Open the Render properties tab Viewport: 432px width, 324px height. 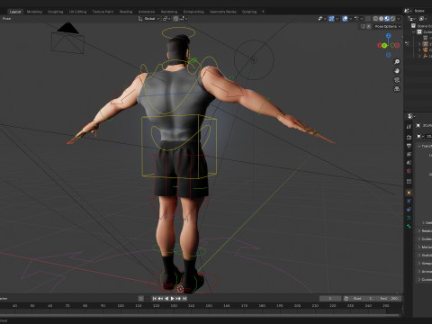[409, 138]
